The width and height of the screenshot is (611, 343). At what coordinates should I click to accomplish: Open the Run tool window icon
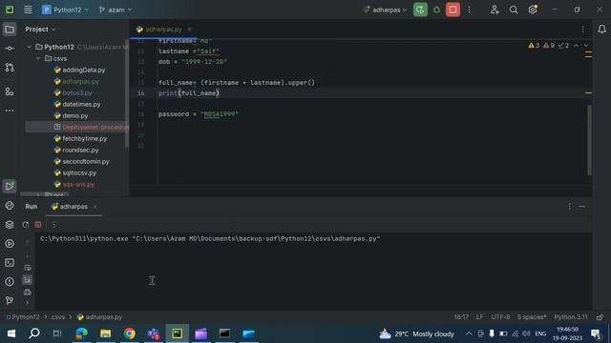10,187
